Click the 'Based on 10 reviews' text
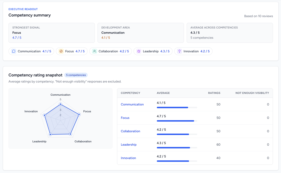 pyautogui.click(x=259, y=16)
